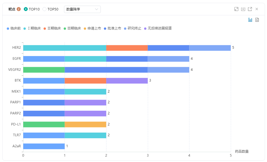Switch to data table view icon
Screen dimensions: 267x162
[x=257, y=20]
